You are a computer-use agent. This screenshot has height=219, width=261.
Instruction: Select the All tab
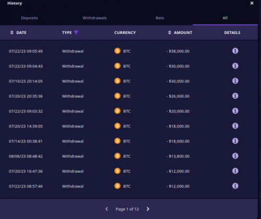click(225, 18)
